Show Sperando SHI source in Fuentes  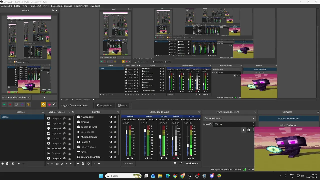(111, 132)
